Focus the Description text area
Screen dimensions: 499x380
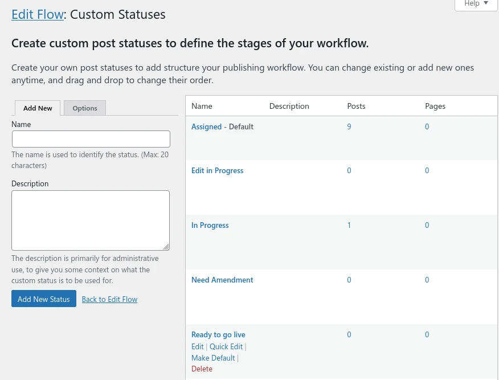pos(90,220)
